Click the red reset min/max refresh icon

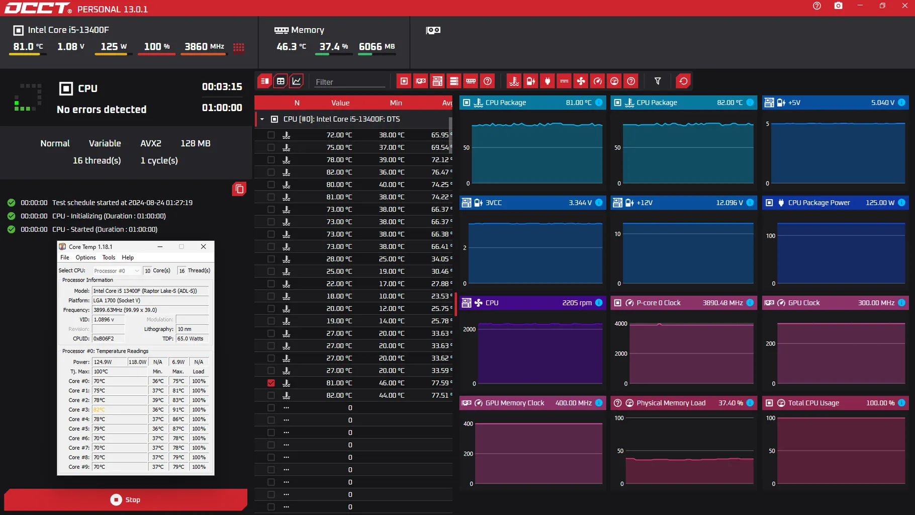(x=683, y=81)
